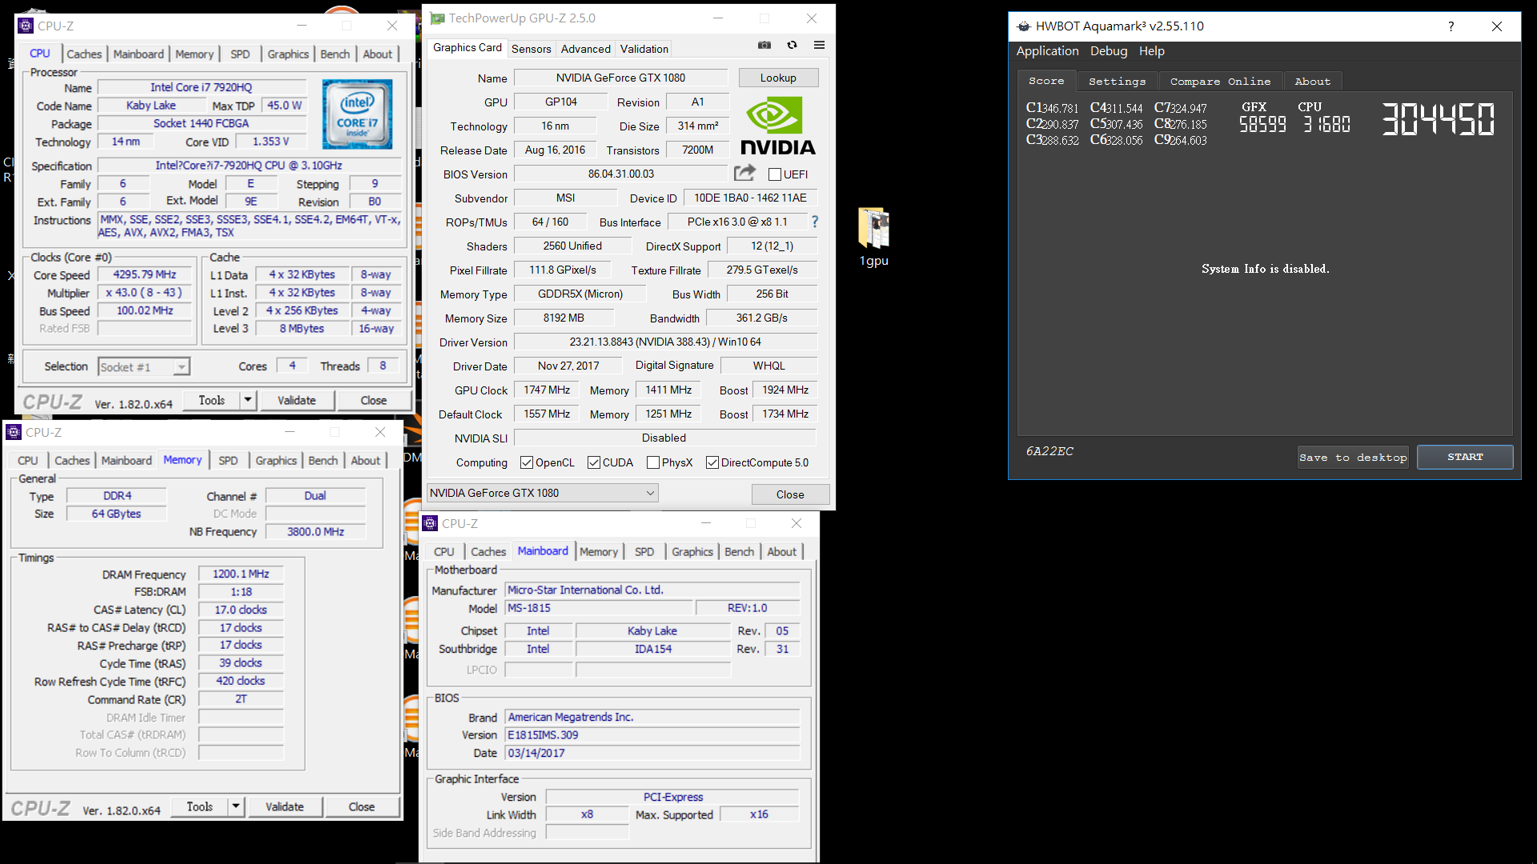This screenshot has height=864, width=1537.
Task: Click the GPU Name field NVIDIA GeForce GTX 1080
Action: (x=620, y=78)
